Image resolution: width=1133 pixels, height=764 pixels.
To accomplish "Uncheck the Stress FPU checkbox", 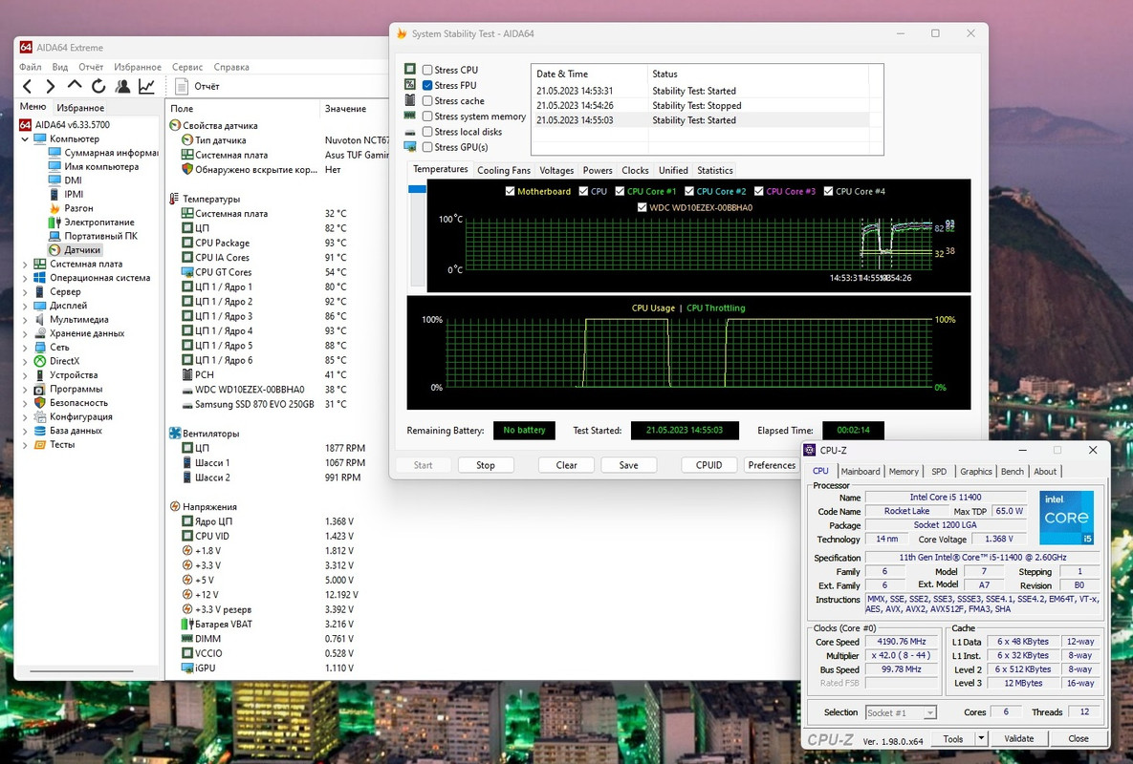I will [x=427, y=86].
